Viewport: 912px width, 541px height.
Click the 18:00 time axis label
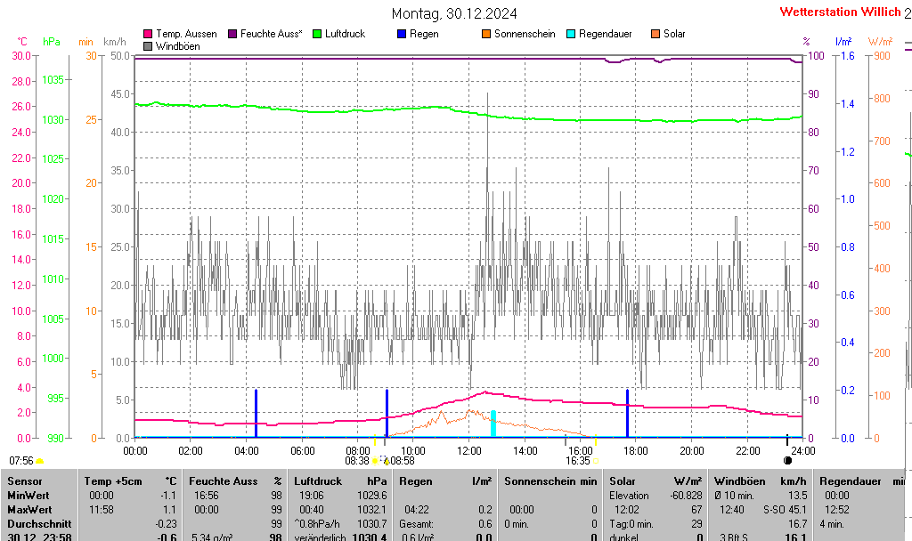636,450
